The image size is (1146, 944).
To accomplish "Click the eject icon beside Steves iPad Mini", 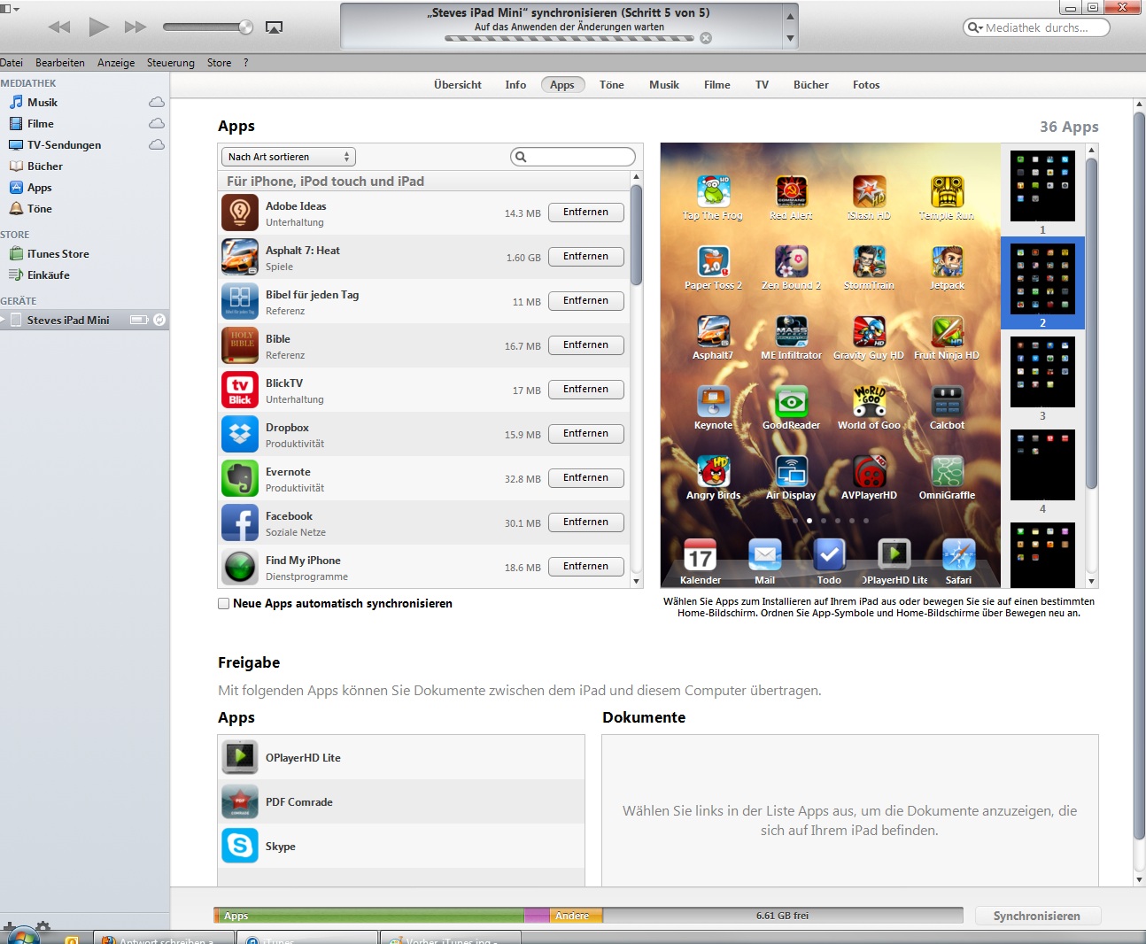I will click(159, 320).
